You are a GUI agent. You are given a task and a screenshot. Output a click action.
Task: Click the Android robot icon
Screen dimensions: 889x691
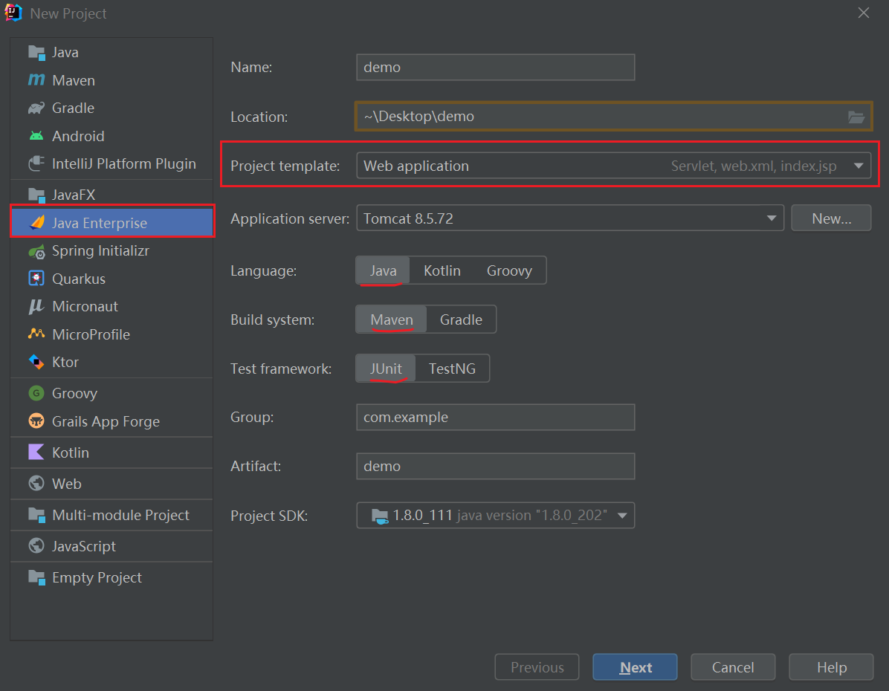36,135
